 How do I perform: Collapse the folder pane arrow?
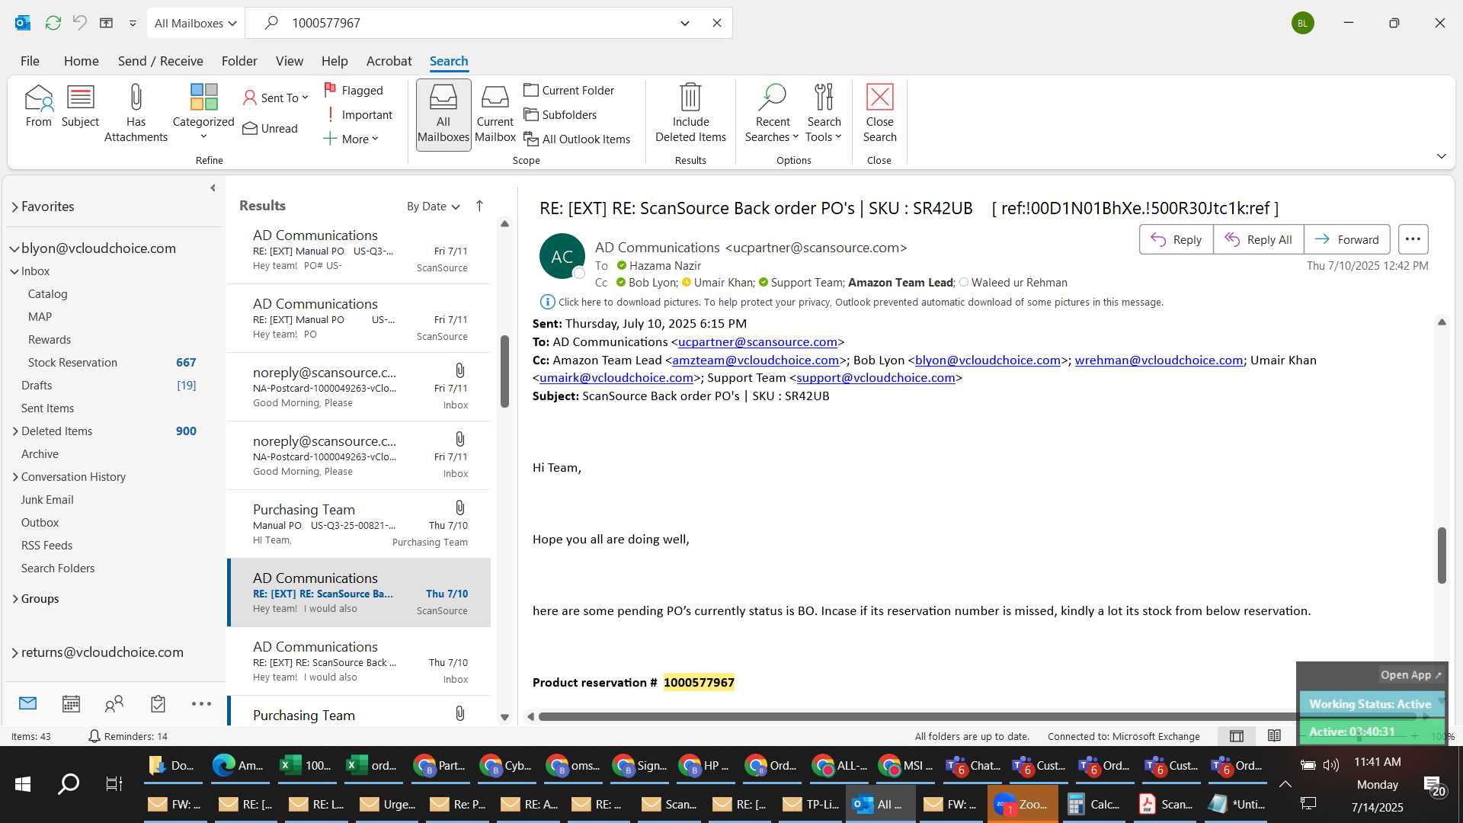point(213,188)
